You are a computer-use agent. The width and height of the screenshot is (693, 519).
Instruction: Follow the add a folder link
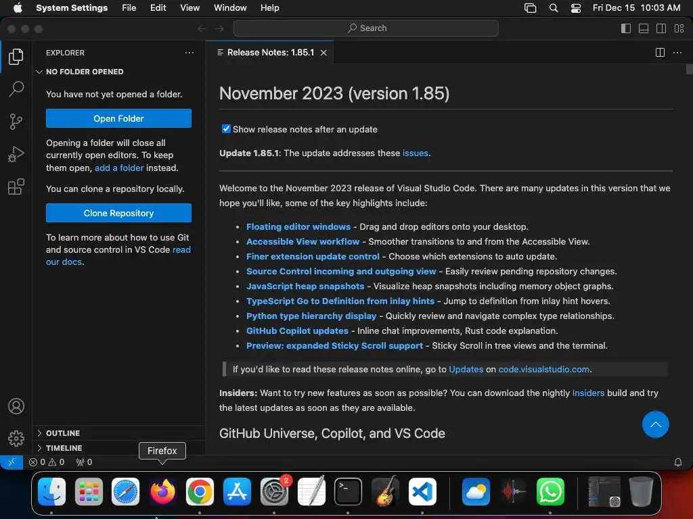coord(119,168)
